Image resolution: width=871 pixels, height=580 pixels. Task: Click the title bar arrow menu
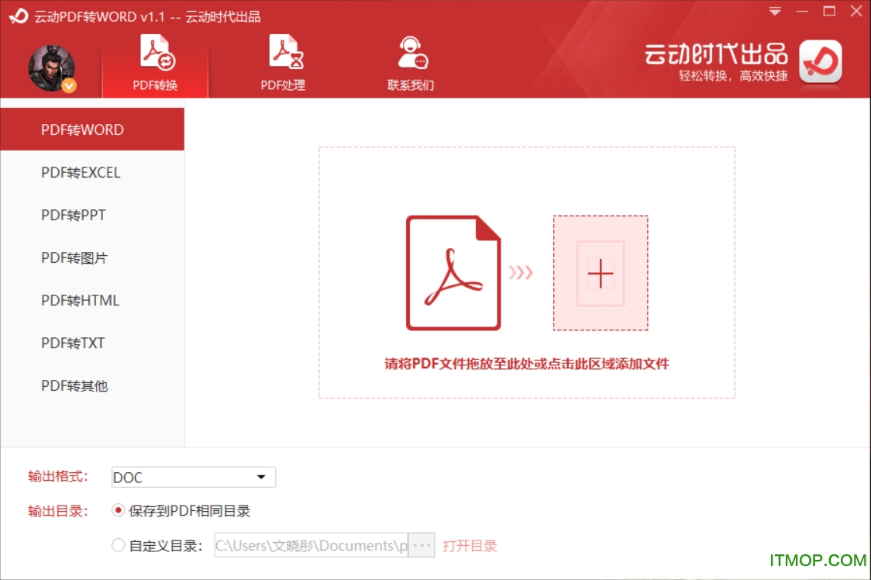(775, 12)
